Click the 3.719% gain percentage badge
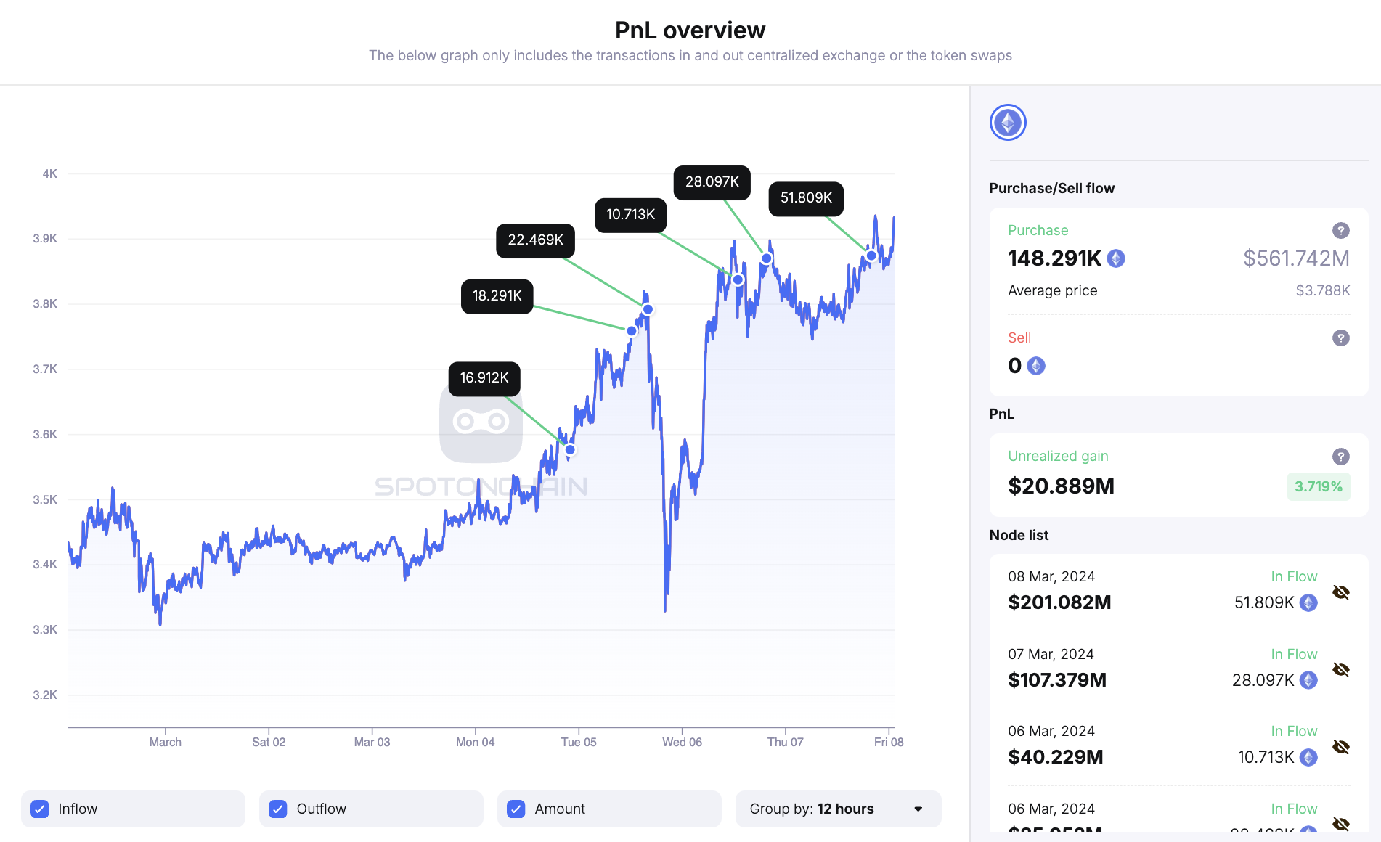 (1319, 486)
